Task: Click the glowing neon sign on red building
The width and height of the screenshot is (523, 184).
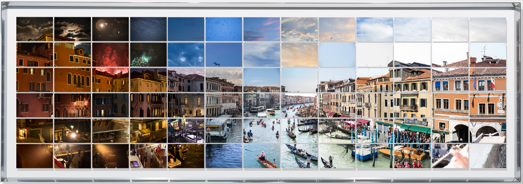Action: coord(72,105)
